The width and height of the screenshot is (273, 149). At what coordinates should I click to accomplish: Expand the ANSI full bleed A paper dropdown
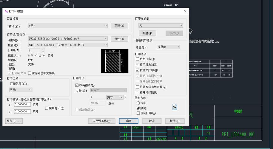67,45
